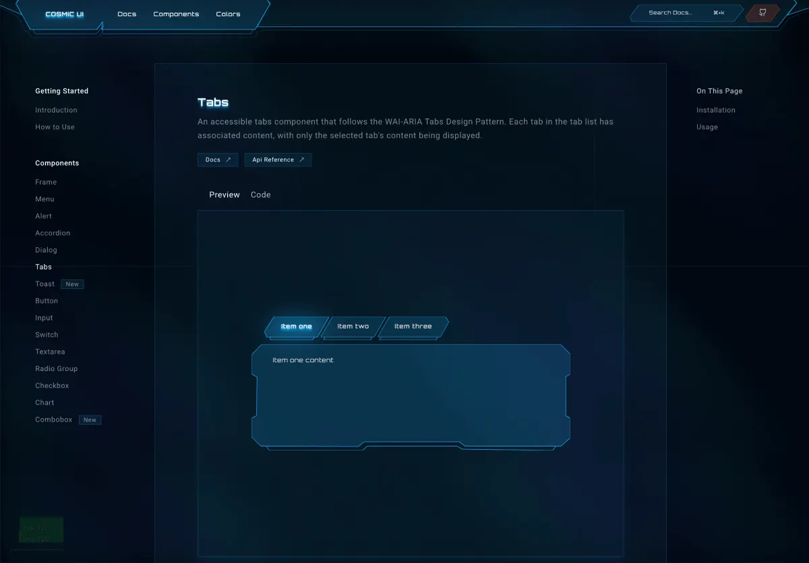The height and width of the screenshot is (563, 809).
Task: Click the Cosmic UI logo
Action: [x=65, y=14]
